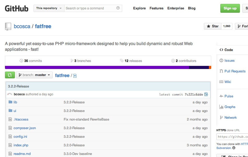Open the fatfree repository title link

coord(43,26)
